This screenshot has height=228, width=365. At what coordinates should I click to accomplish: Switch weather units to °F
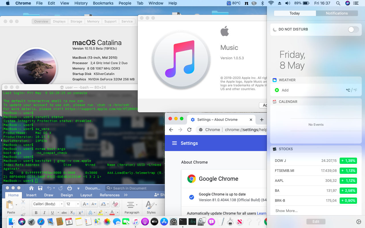[x=355, y=90]
